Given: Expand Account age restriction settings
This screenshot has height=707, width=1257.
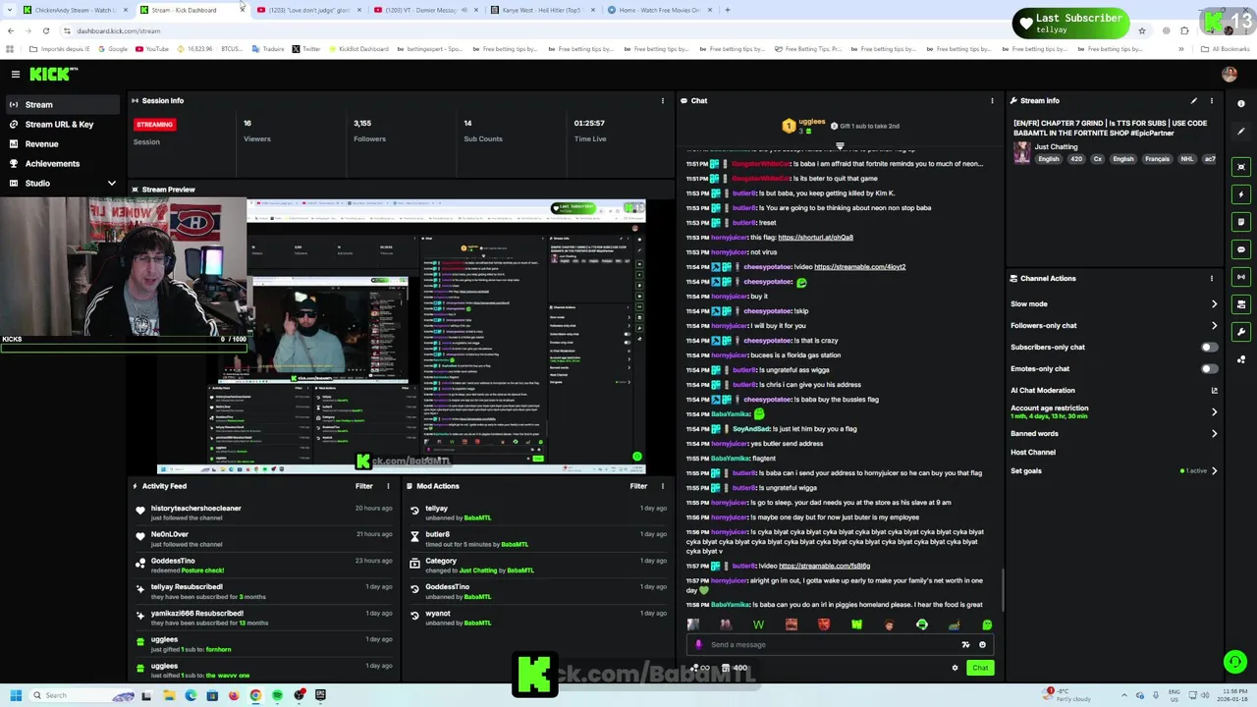Looking at the screenshot, I should (x=1214, y=412).
